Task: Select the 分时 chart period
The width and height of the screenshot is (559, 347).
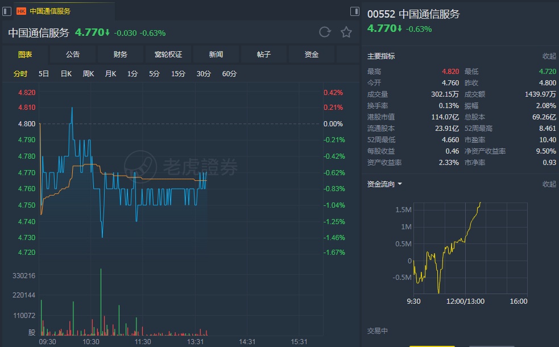Action: click(20, 74)
